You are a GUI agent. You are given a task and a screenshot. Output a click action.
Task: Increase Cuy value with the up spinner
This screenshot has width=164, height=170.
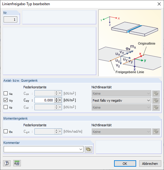pyautogui.click(x=56, y=99)
